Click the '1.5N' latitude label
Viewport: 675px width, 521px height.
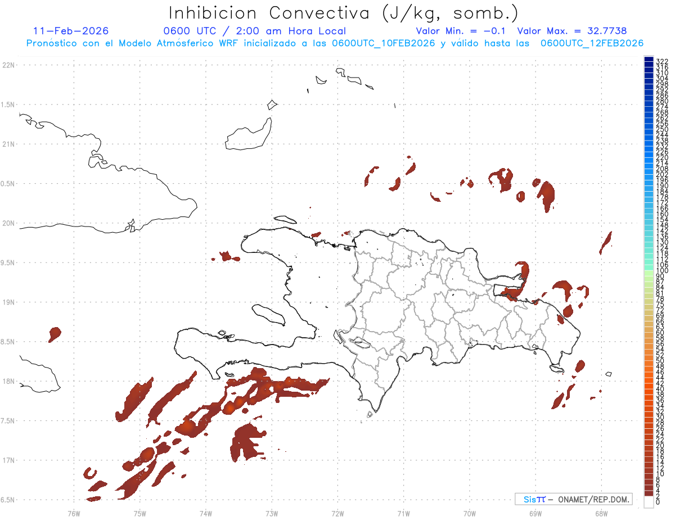coord(8,105)
